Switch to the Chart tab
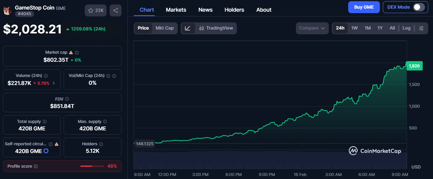This screenshot has height=179, width=433. click(x=147, y=10)
